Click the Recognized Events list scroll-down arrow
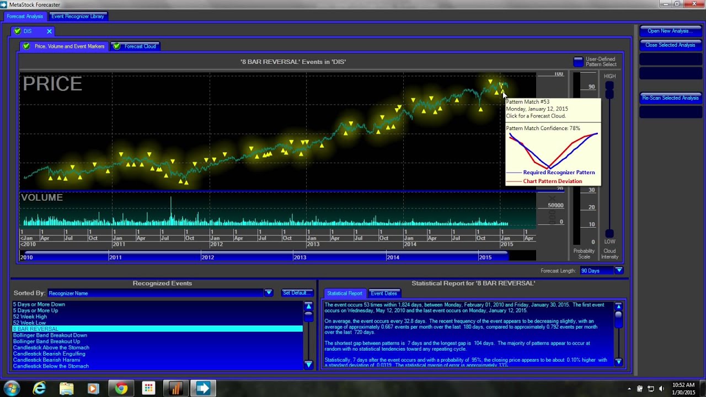This screenshot has width=706, height=397. point(308,364)
